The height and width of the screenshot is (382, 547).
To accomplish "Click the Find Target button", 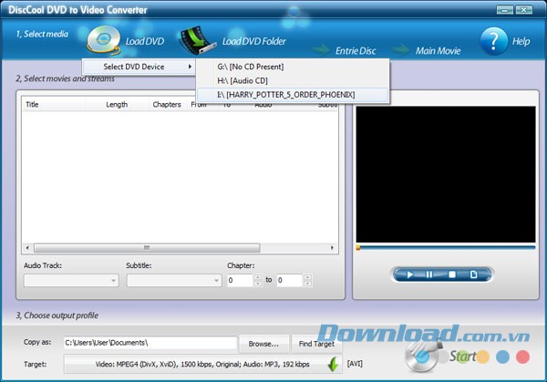I will 316,344.
